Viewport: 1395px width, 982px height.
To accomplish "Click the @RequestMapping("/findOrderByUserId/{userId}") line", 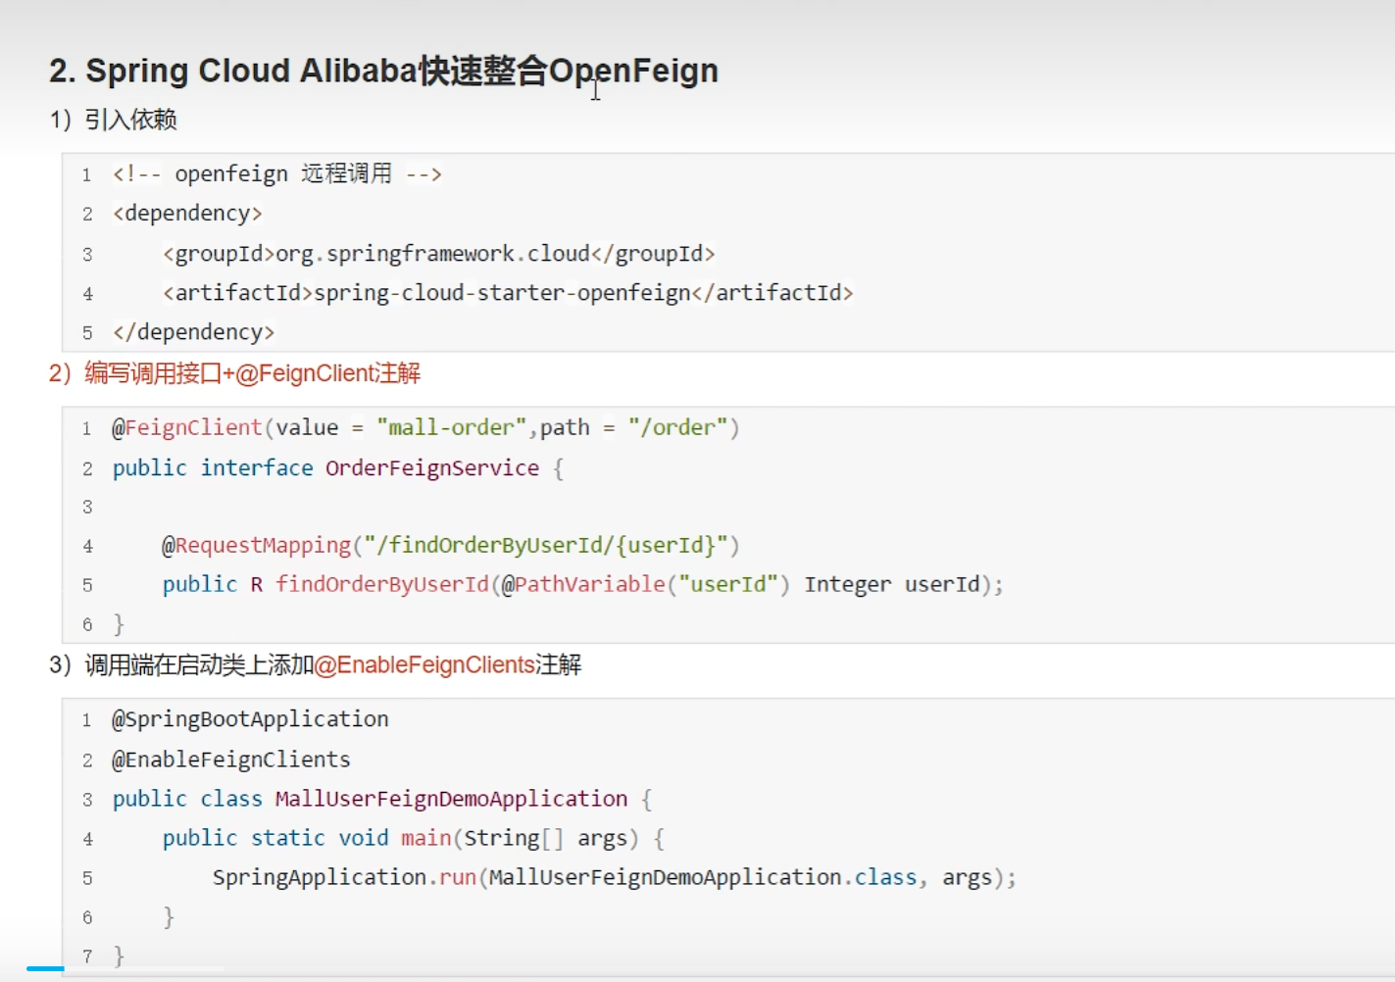I will (451, 545).
